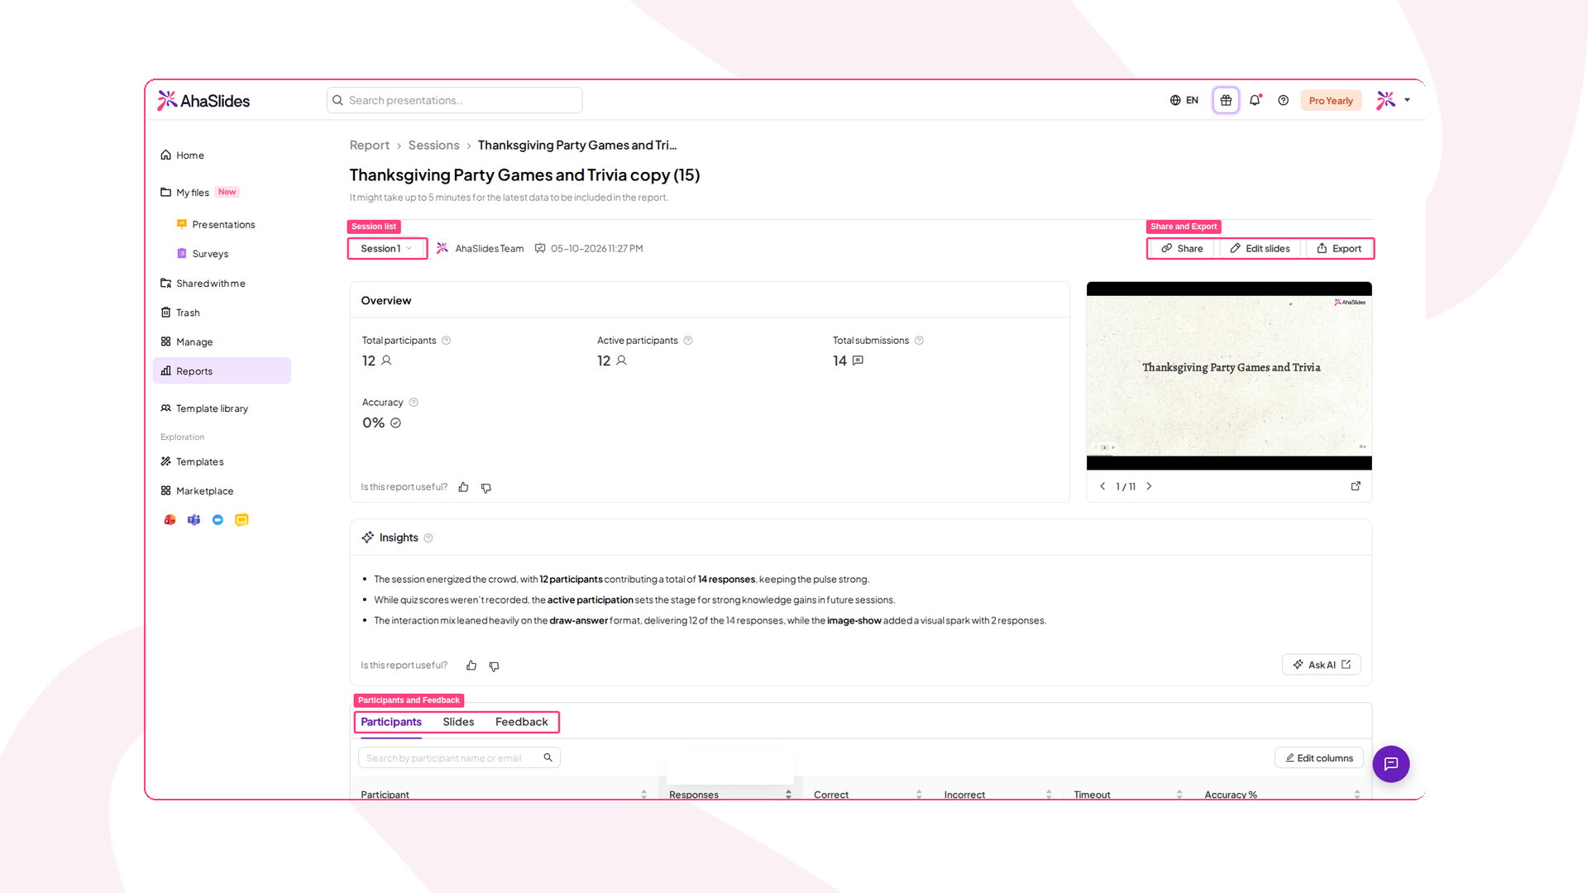Show info tooltip for Total participants
The image size is (1588, 893).
point(447,341)
